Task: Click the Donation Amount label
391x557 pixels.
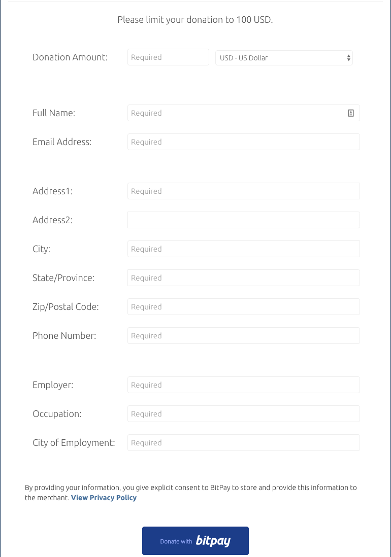Action: click(70, 57)
